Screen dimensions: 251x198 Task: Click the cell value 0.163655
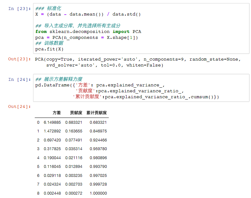point(74,131)
